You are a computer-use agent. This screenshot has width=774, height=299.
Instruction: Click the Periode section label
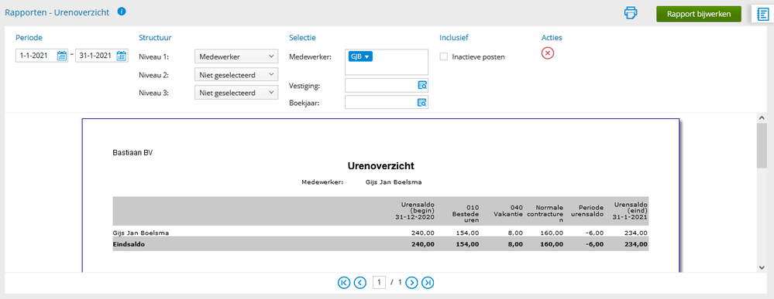tap(29, 37)
